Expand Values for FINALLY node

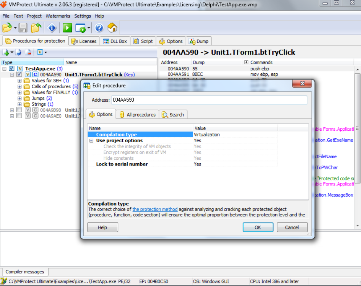point(20,93)
